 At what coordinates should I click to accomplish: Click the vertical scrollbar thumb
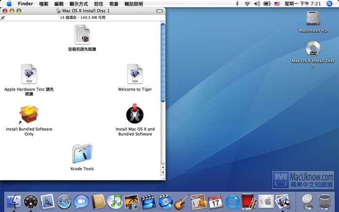(x=163, y=62)
